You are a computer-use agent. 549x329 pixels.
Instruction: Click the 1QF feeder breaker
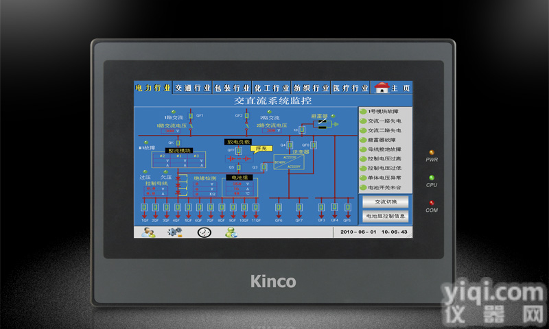click(144, 207)
